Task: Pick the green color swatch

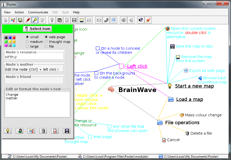Action: tap(6, 41)
